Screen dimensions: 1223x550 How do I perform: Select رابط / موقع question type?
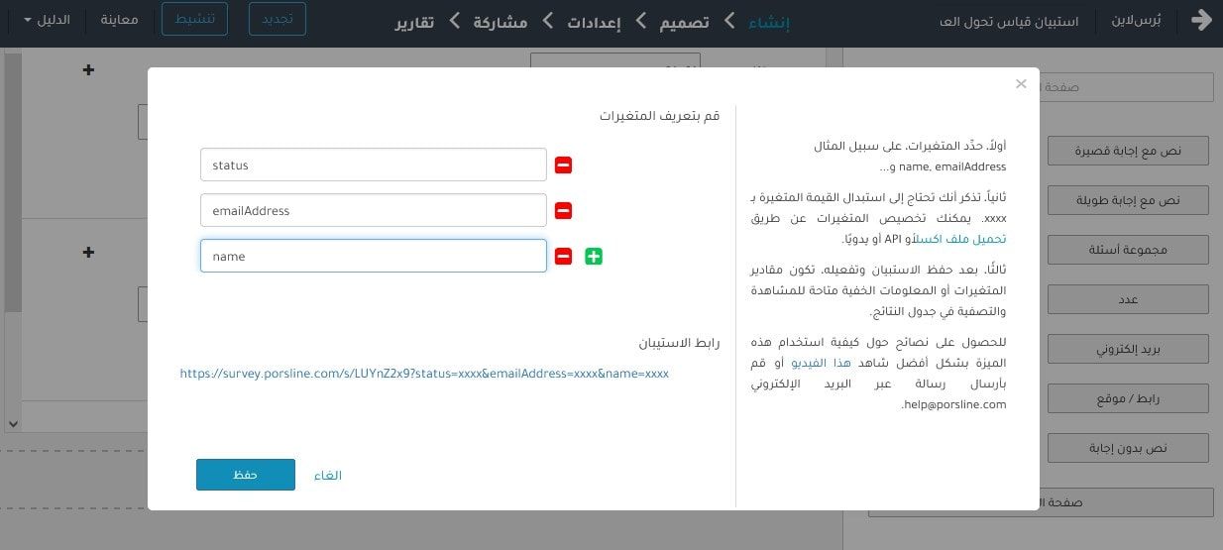coord(1128,398)
